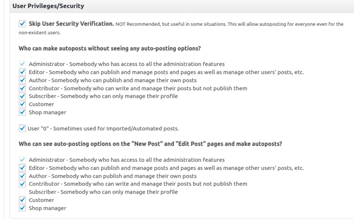Uncheck the Skip User Security Verification checkbox
Image resolution: width=354 pixels, height=220 pixels.
pyautogui.click(x=22, y=24)
